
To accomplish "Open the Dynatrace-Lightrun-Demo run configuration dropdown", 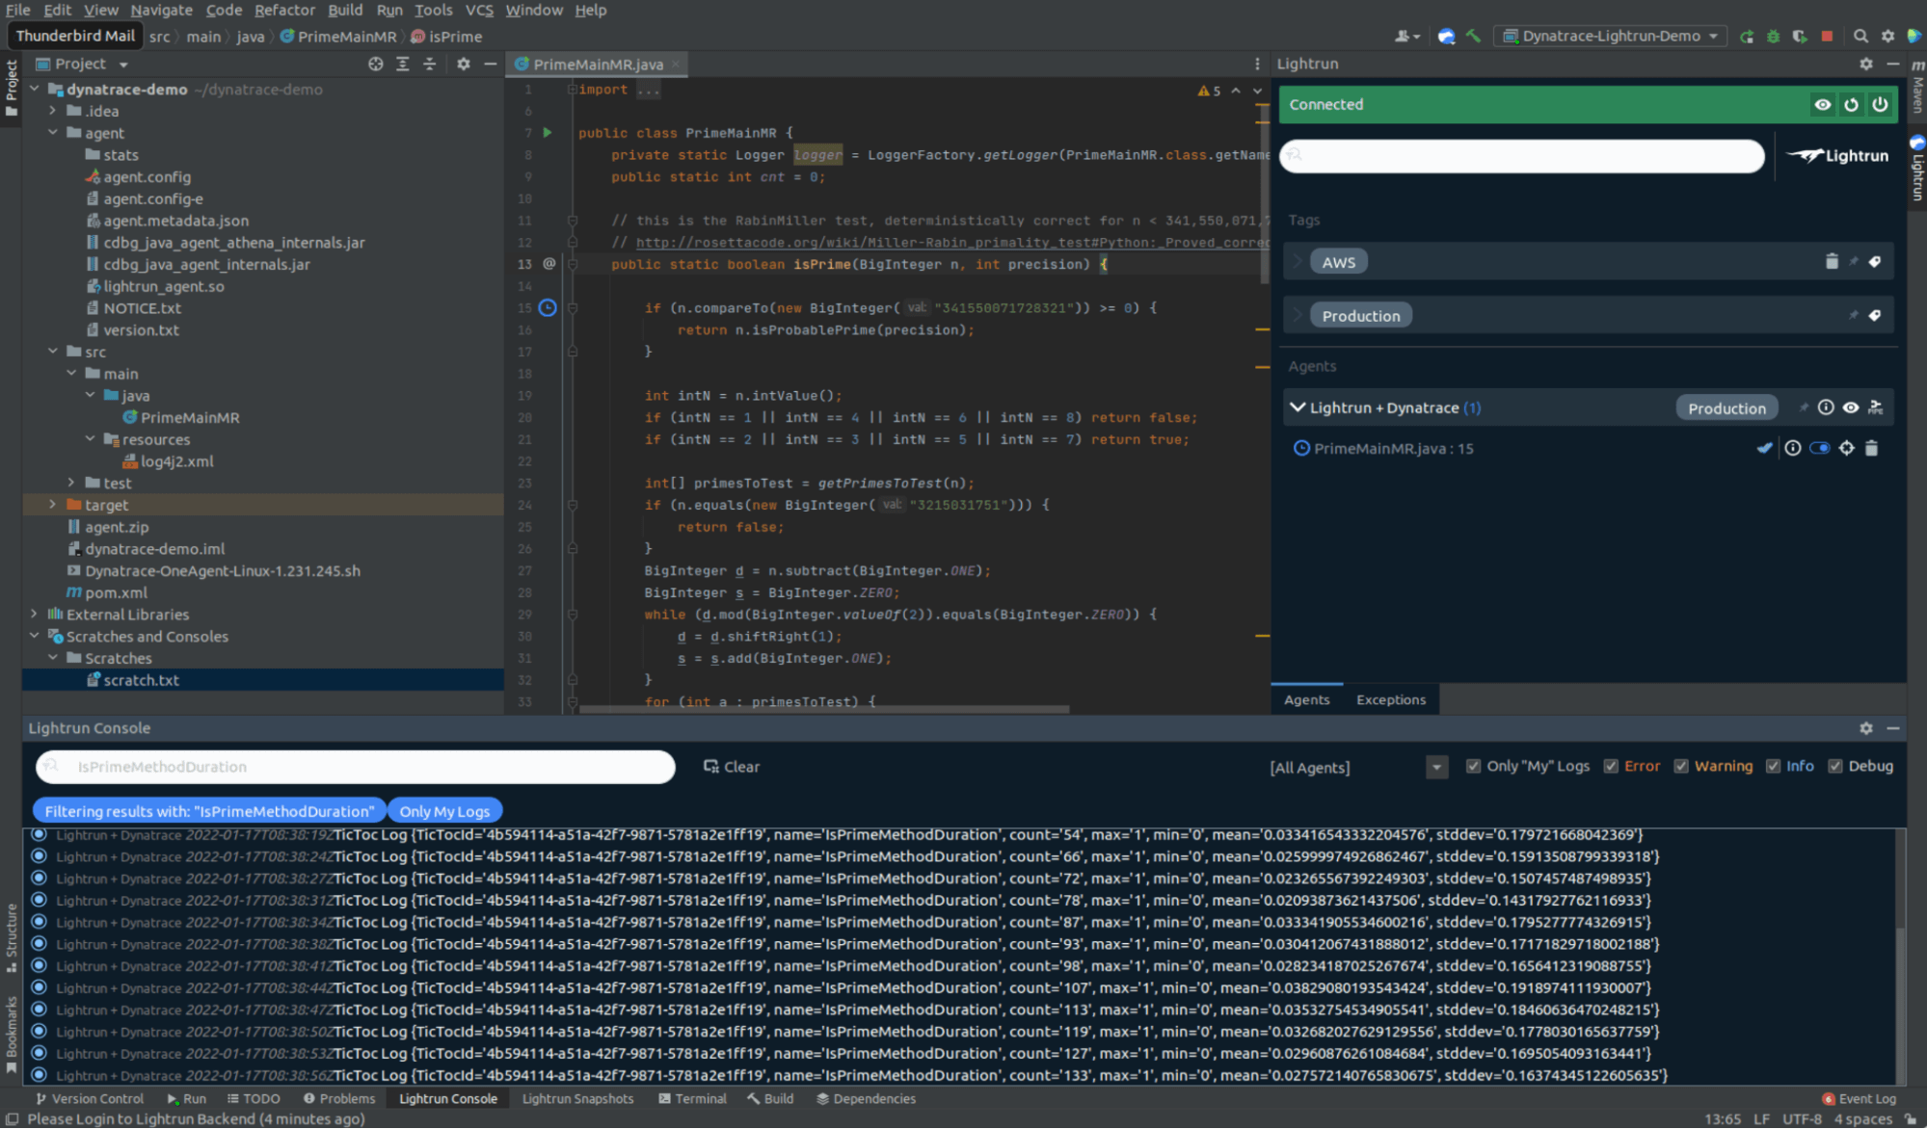I will 1611,37.
